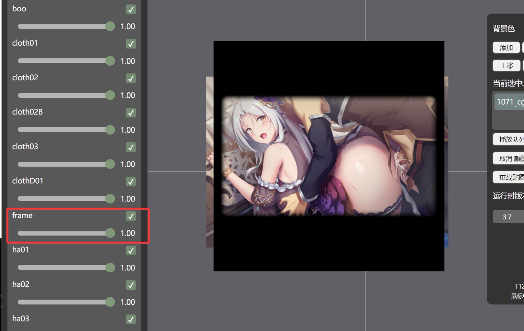Click the 上移 button
Screen dimensions: 524x331
point(506,66)
